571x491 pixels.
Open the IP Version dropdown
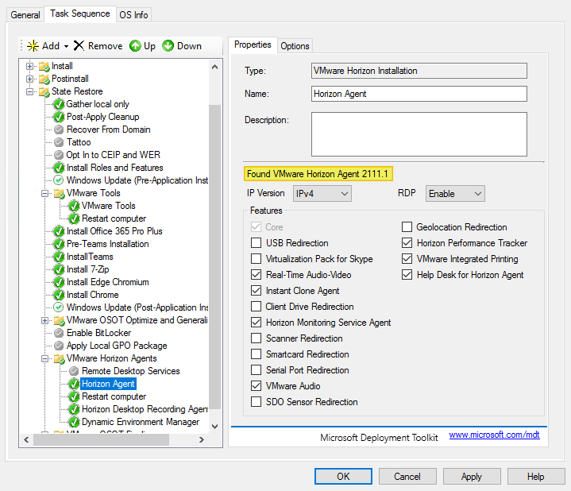[x=322, y=193]
